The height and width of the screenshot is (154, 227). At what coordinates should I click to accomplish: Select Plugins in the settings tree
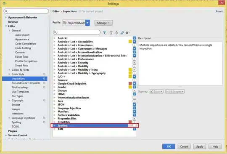(13, 131)
